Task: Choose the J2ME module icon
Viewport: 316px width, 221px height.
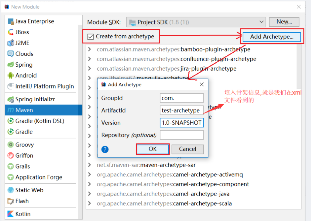Action: coord(11,43)
